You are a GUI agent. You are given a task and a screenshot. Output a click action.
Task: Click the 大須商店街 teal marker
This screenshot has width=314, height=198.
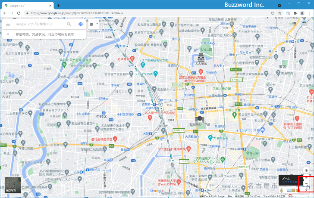210,137
